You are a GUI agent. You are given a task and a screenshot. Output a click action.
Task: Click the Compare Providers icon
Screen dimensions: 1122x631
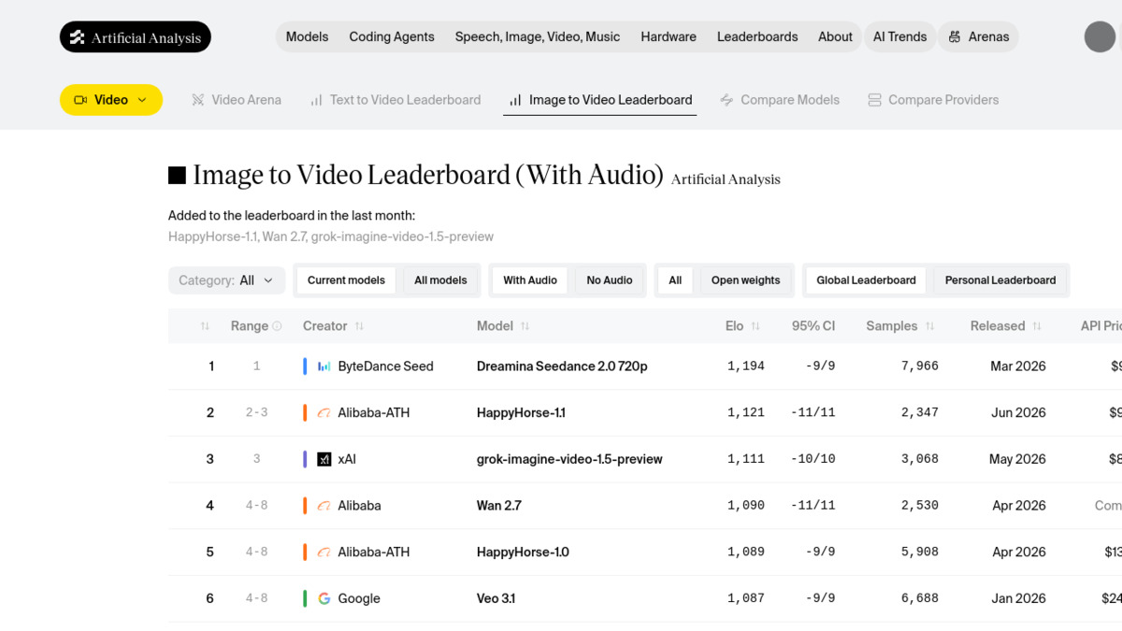[874, 100]
